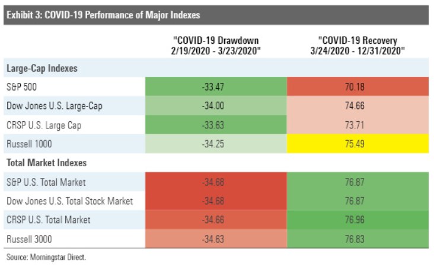
Task: Select the S&P 500 row label
Action: pyautogui.click(x=23, y=88)
